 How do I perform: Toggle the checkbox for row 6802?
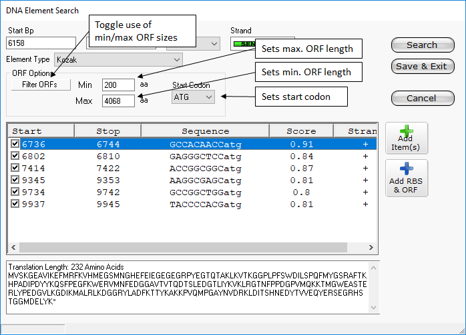point(15,156)
